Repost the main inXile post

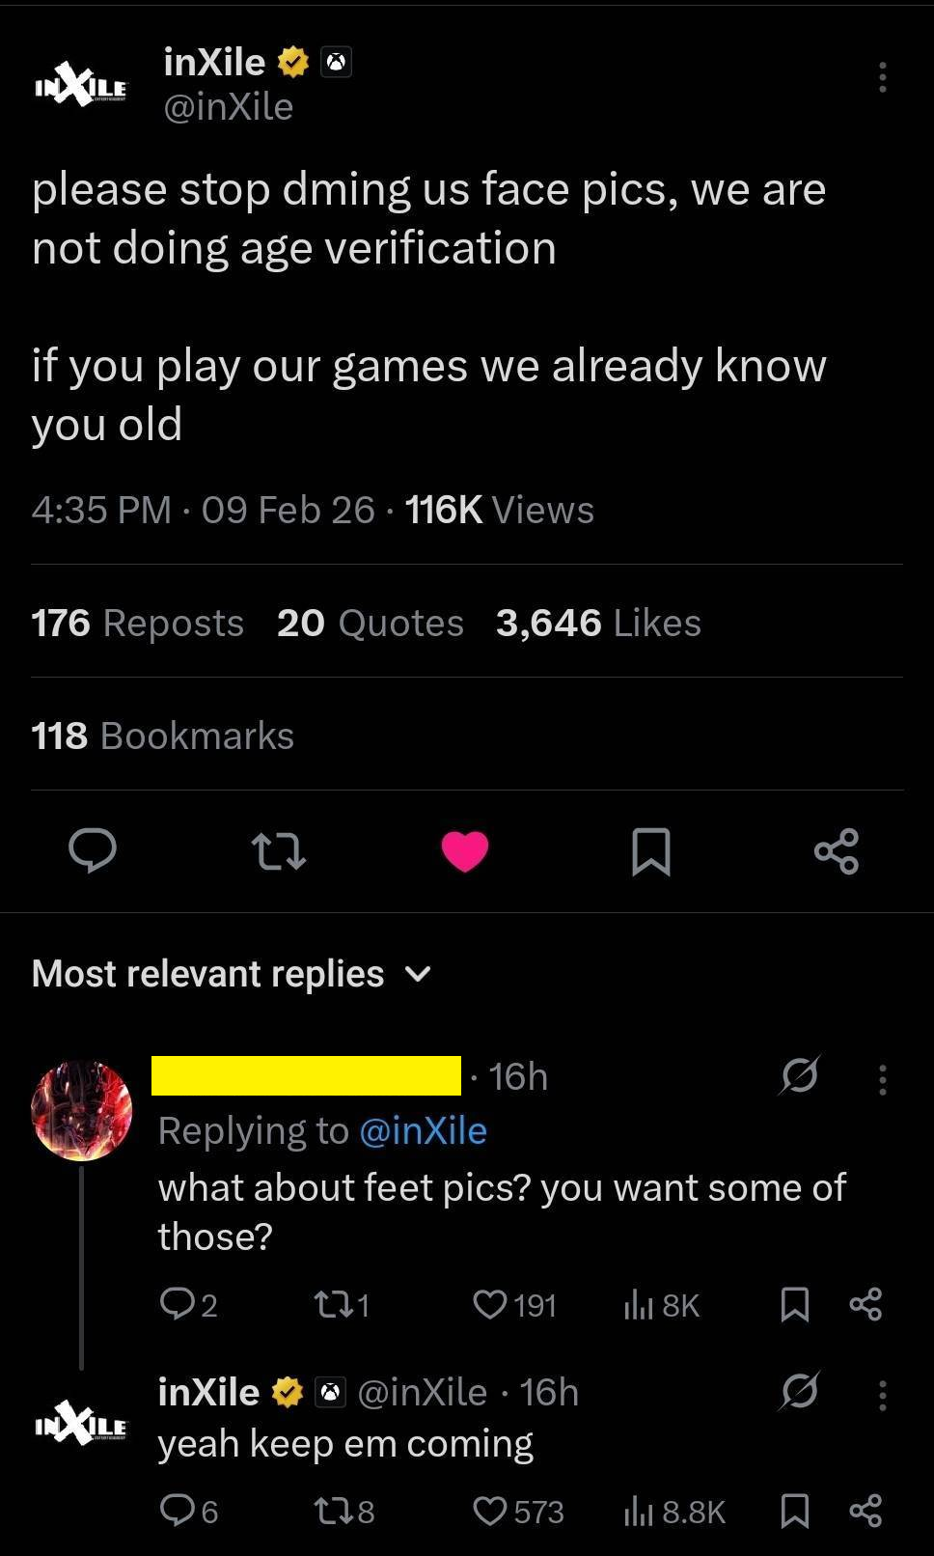(278, 851)
